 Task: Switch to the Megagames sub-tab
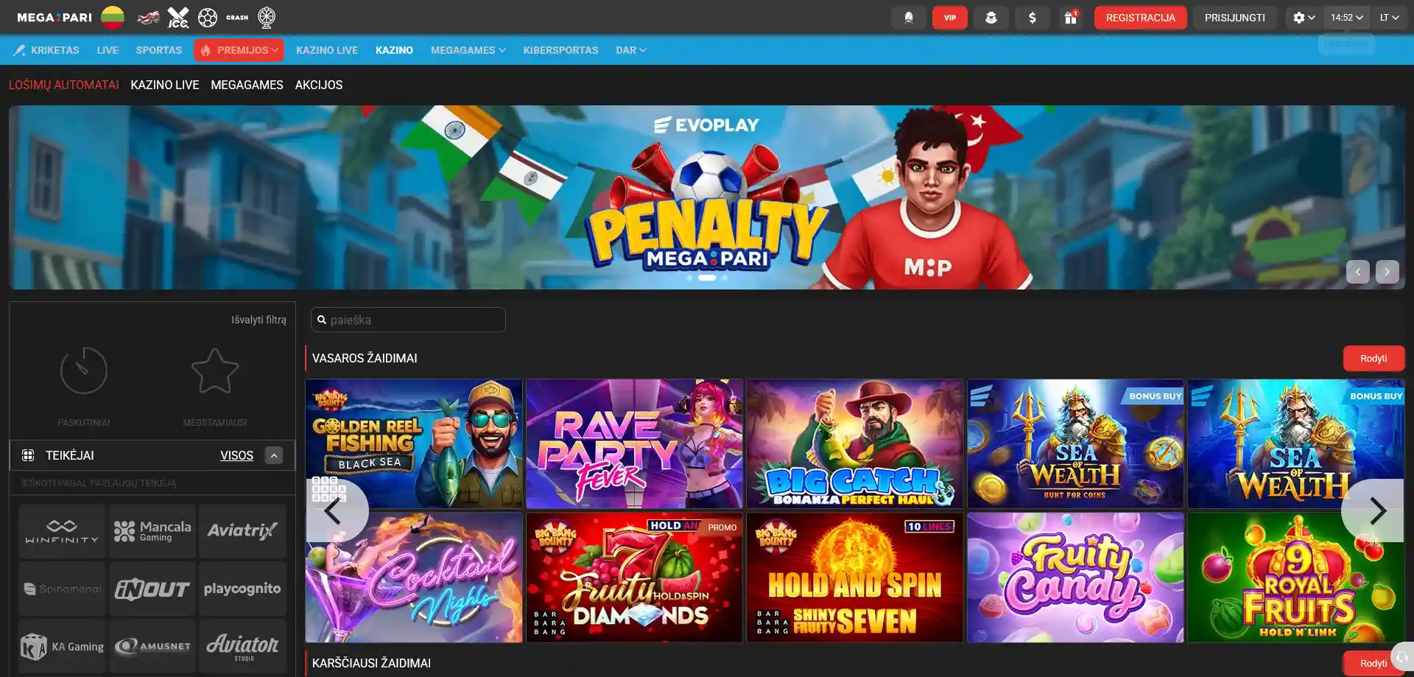tap(247, 85)
